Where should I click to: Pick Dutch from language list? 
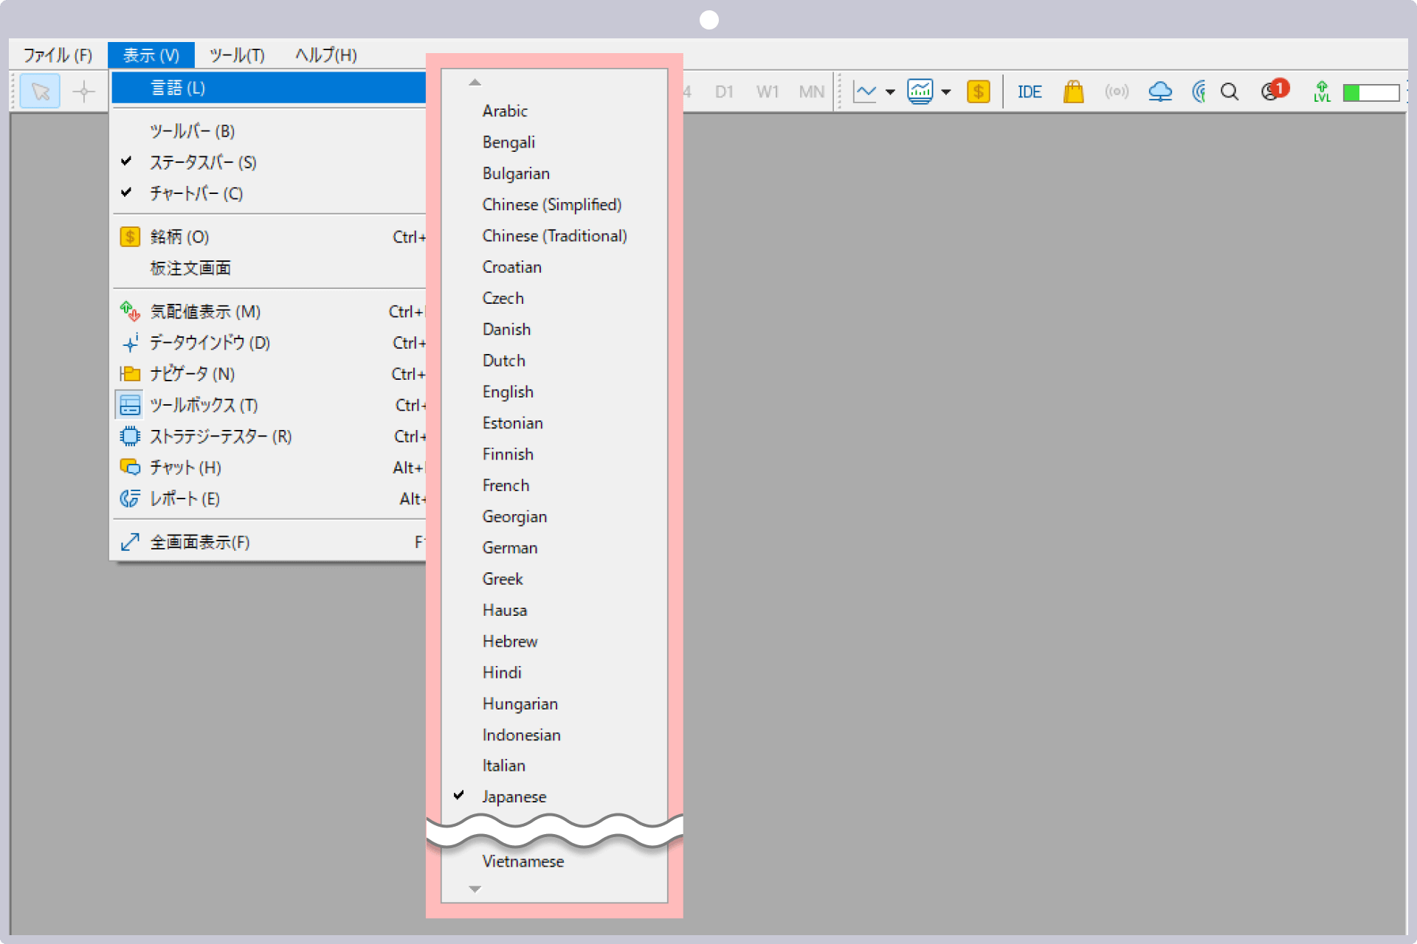coord(554,361)
